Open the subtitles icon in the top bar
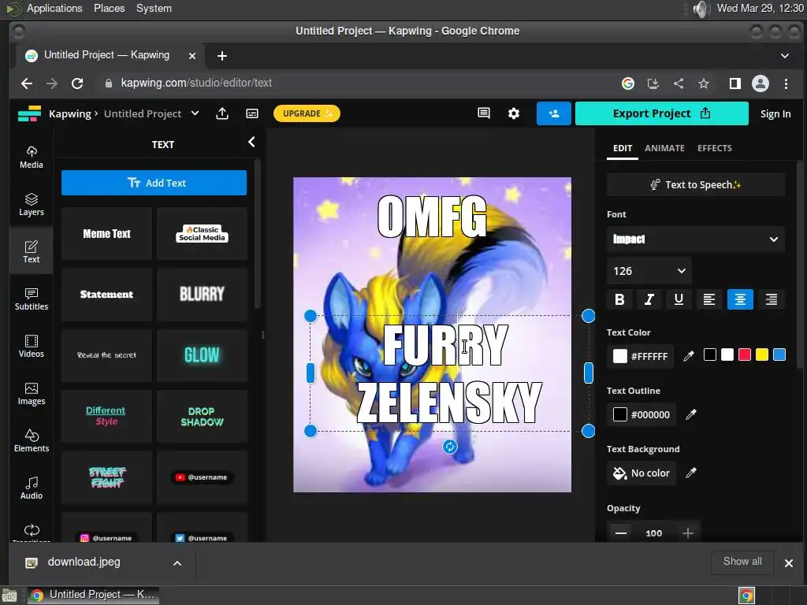This screenshot has height=605, width=807. click(x=252, y=113)
